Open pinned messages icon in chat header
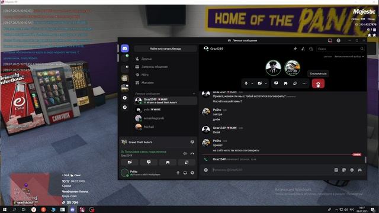The width and height of the screenshot is (379, 213). 295,49
